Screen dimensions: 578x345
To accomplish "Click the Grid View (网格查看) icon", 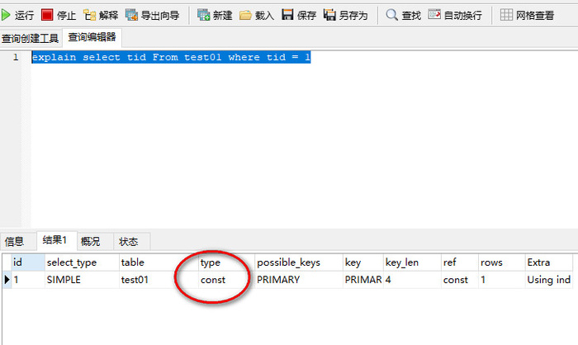I will pyautogui.click(x=506, y=15).
